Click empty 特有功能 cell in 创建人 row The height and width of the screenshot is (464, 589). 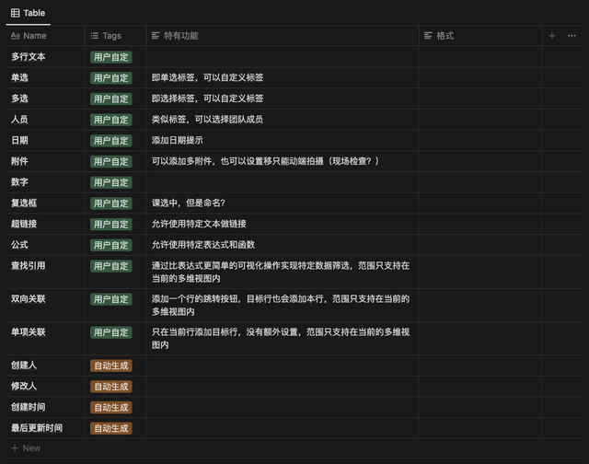click(283, 365)
